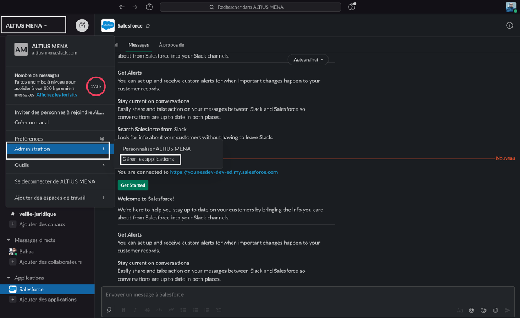Viewport: 520px width, 318px height.
Task: Click Ajouter des collaborateurs
Action: click(50, 262)
